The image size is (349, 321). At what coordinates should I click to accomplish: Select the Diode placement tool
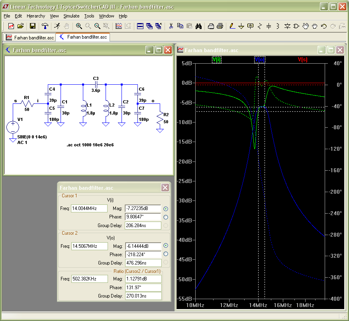(287, 26)
